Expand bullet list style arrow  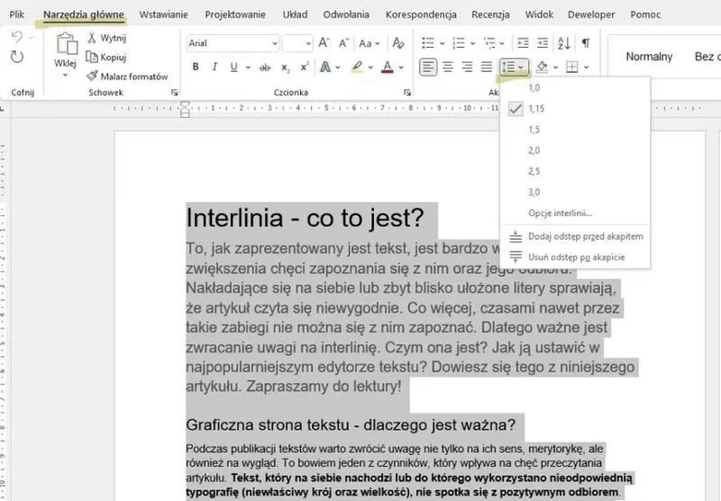(442, 43)
